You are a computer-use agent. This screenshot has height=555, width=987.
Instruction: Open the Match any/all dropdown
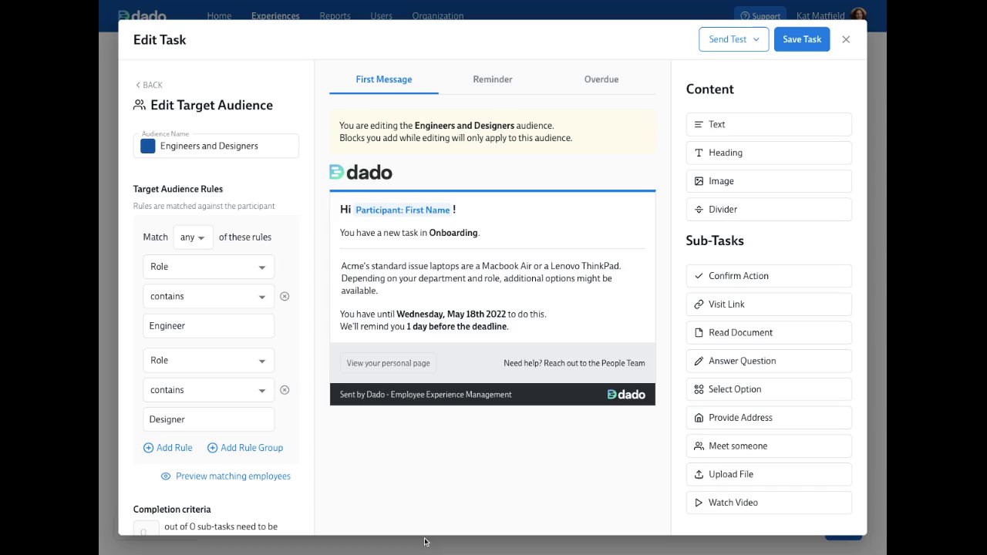(x=193, y=237)
